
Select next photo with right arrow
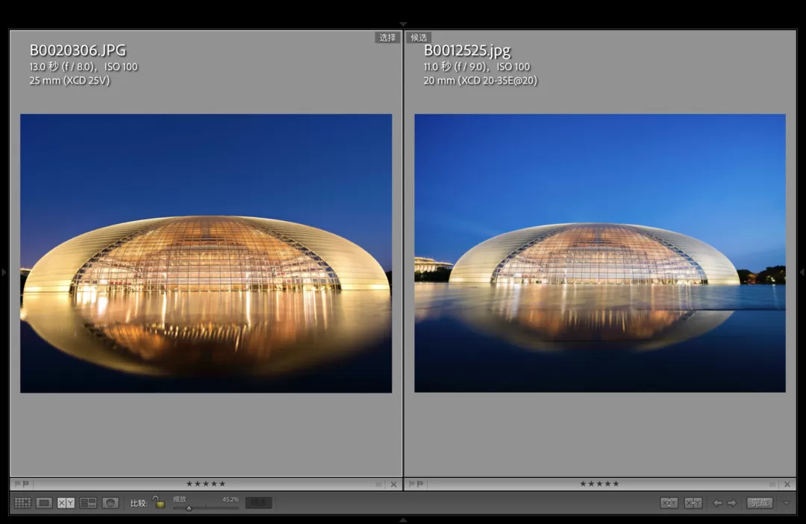pos(732,503)
